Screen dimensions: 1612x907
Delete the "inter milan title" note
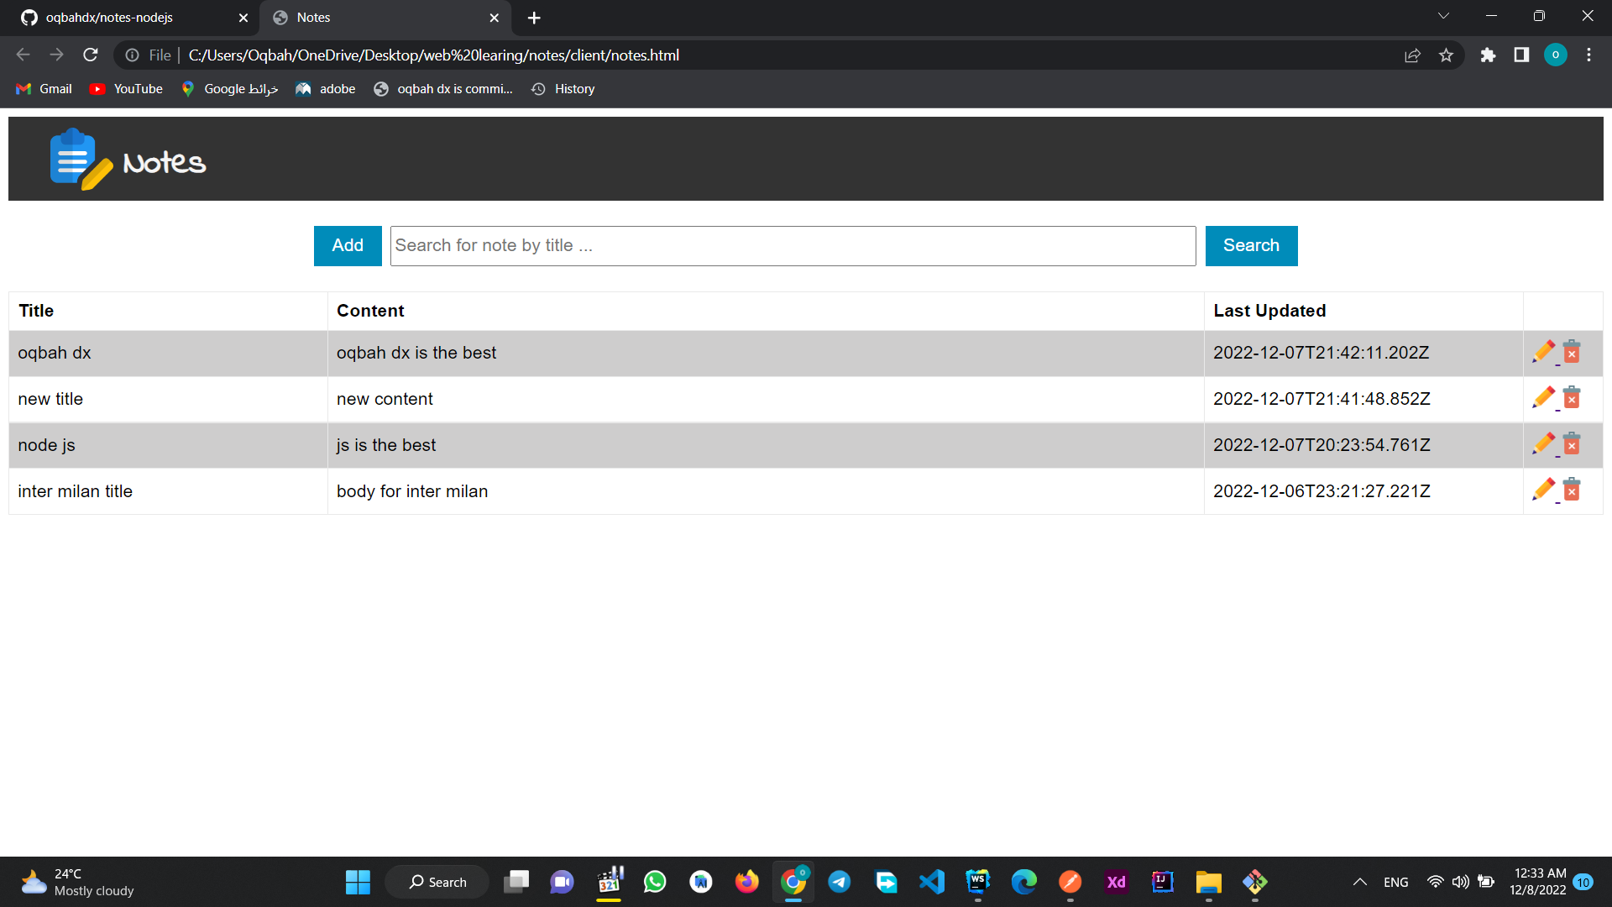1573,490
